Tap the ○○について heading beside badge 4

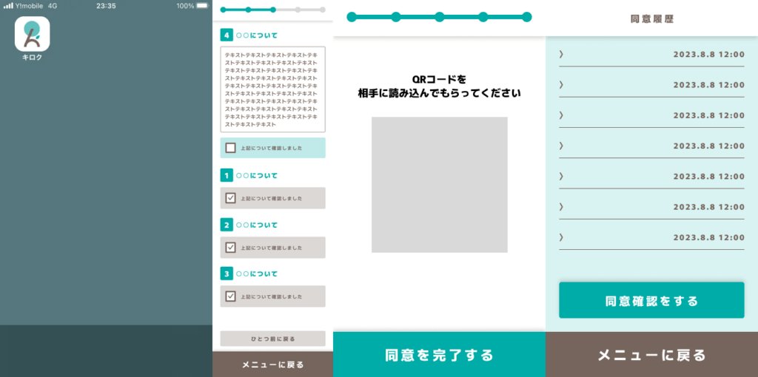tap(257, 35)
